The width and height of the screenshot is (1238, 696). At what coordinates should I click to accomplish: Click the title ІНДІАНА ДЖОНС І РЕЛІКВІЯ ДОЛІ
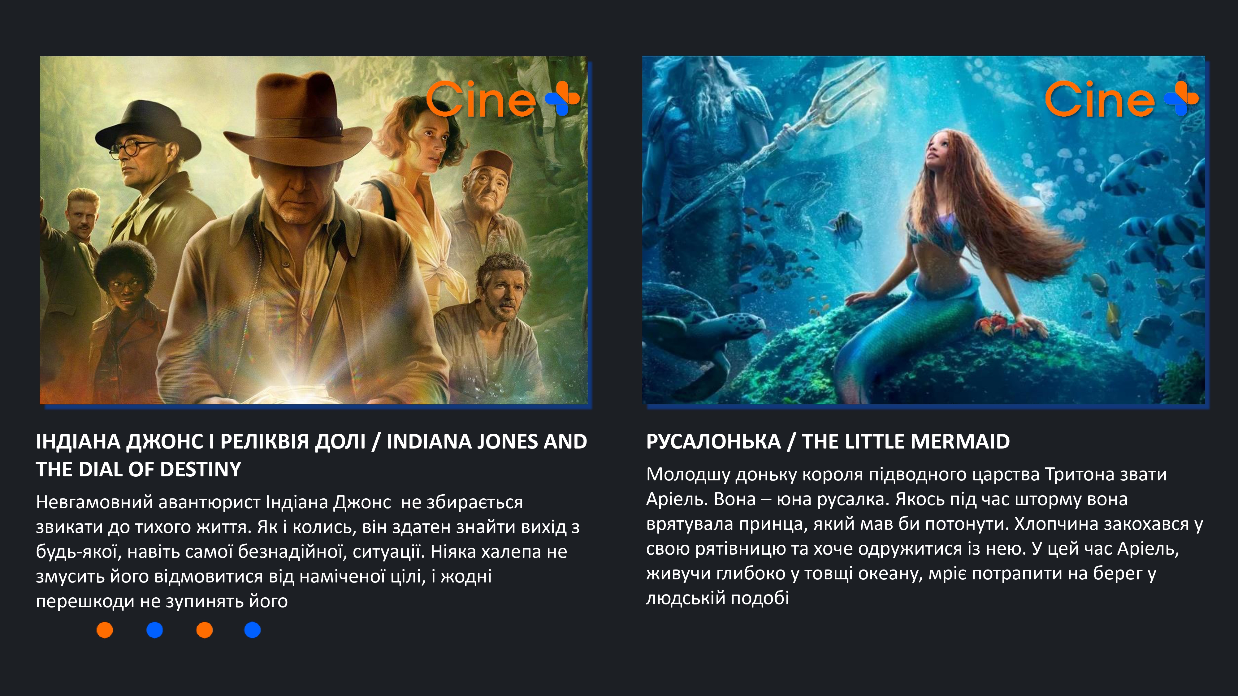(x=201, y=441)
